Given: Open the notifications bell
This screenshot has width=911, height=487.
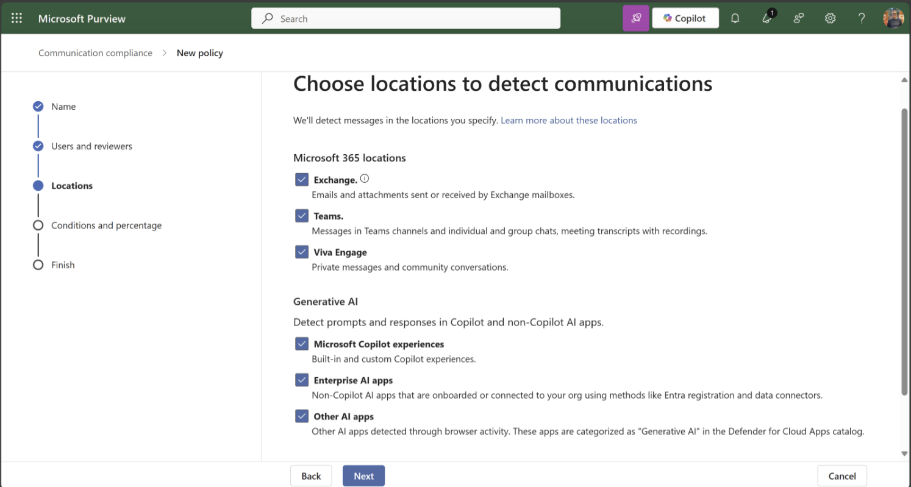Looking at the screenshot, I should pyautogui.click(x=735, y=18).
